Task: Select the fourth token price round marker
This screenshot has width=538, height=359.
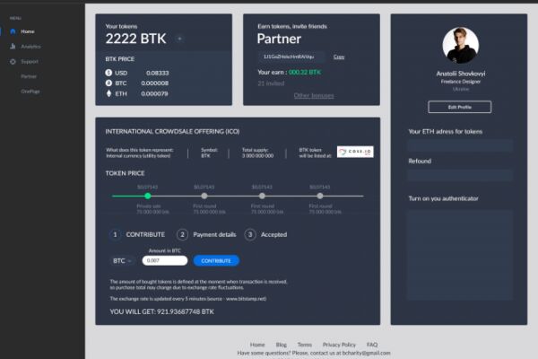Action: (x=320, y=196)
